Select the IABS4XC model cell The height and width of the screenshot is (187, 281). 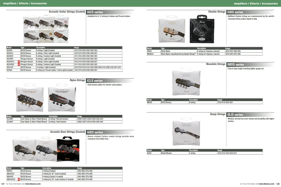13,177
